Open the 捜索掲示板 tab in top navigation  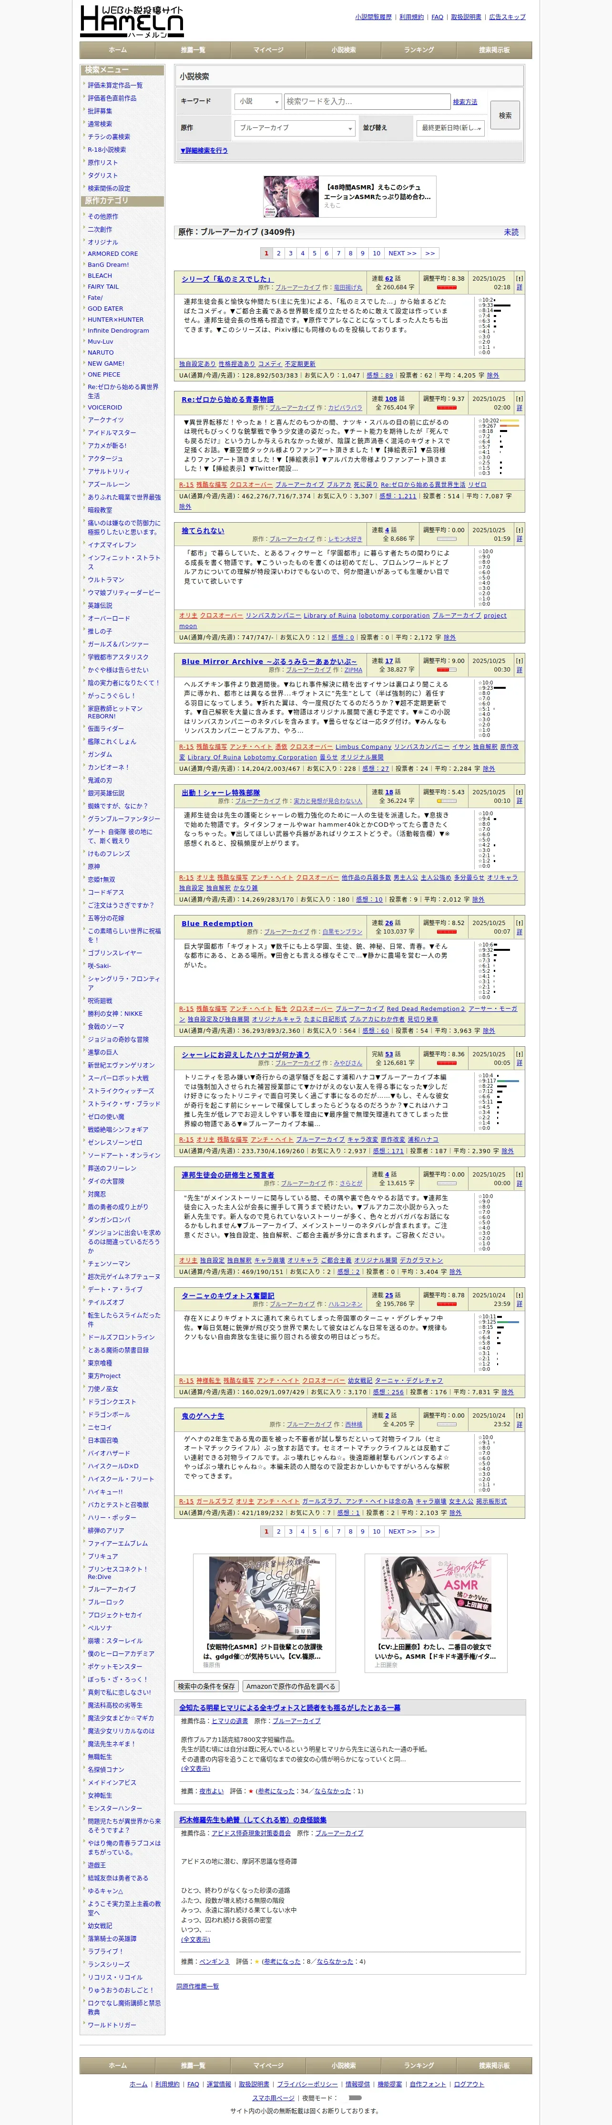(x=494, y=50)
